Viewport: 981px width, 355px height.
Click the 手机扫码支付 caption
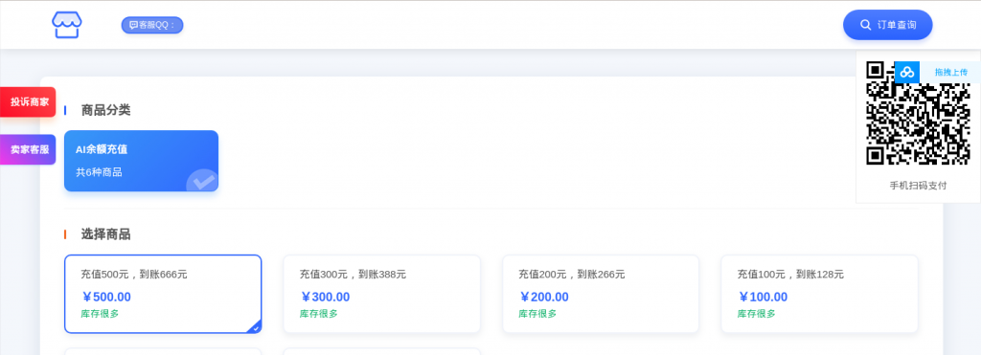[918, 186]
